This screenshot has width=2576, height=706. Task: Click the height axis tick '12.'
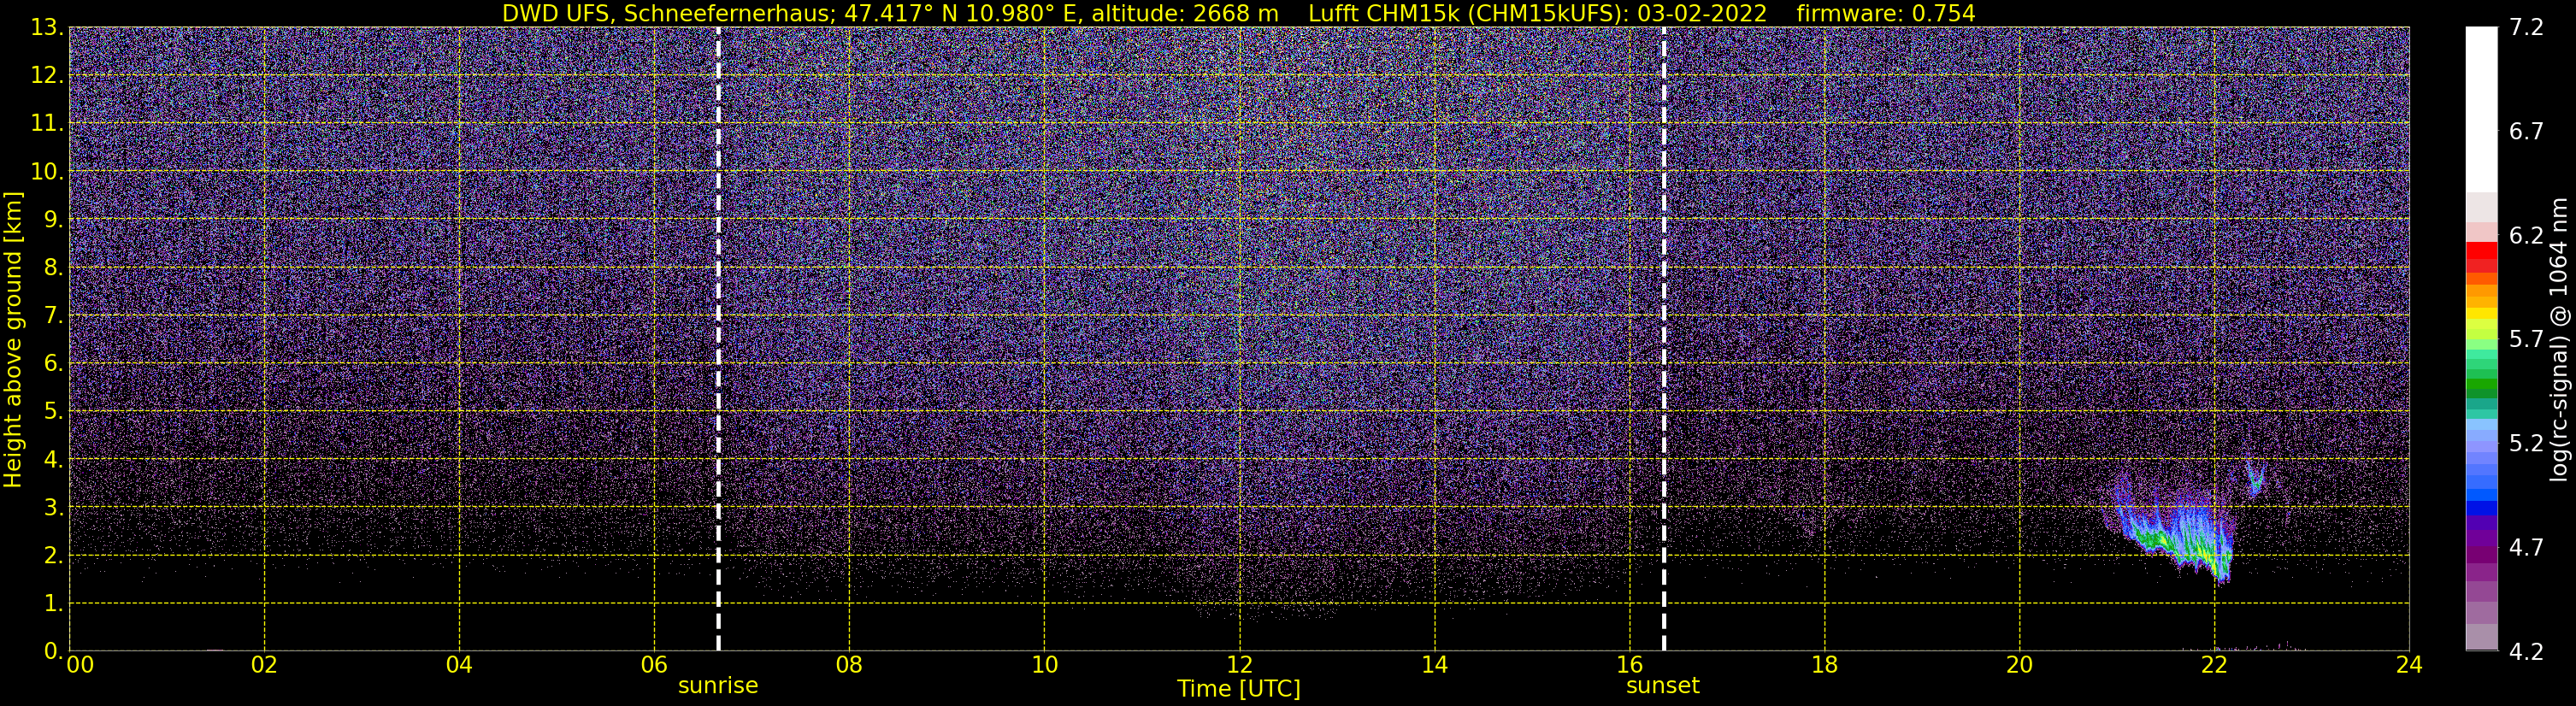pyautogui.click(x=46, y=75)
